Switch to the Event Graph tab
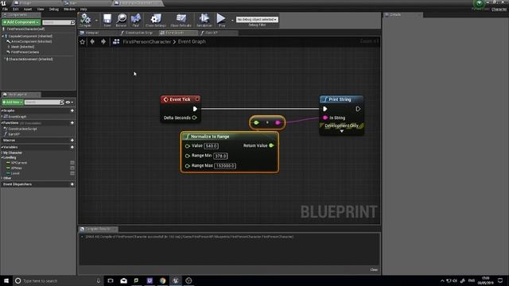This screenshot has height=286, width=509. pos(175,33)
